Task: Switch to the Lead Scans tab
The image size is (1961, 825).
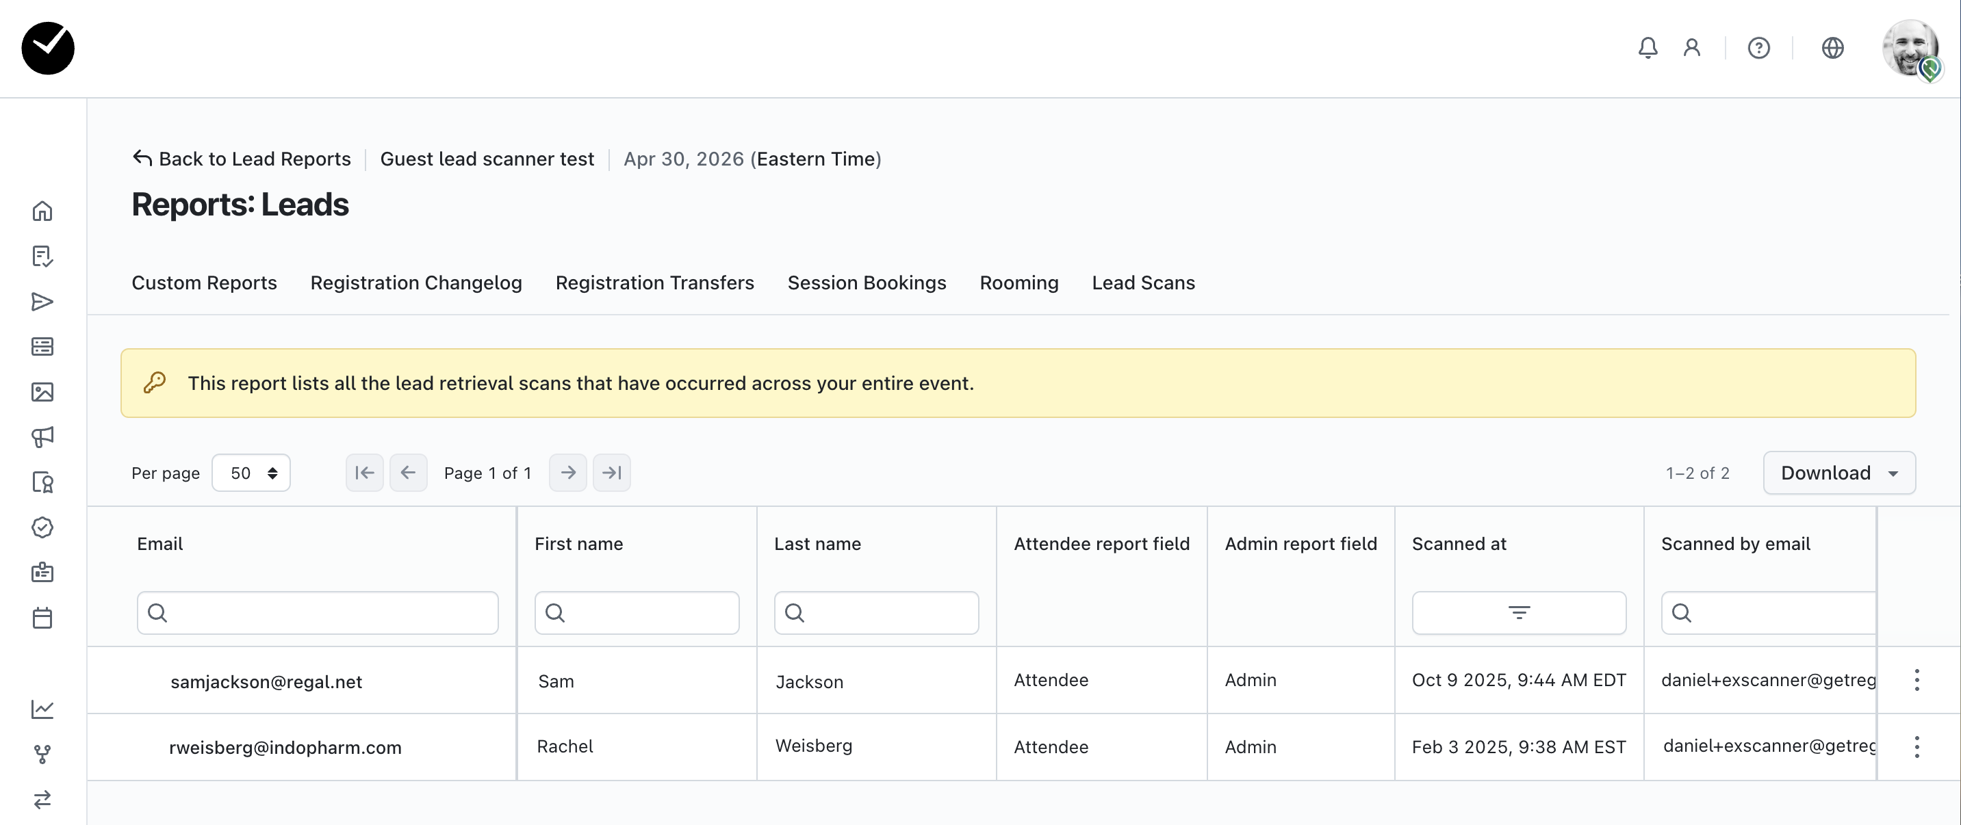Action: click(x=1142, y=283)
